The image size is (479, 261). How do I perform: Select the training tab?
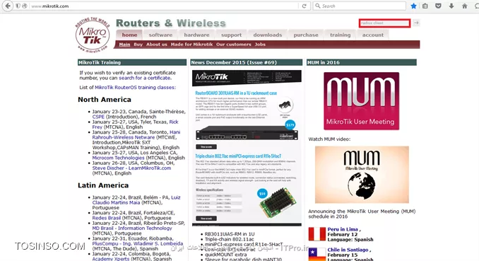pyautogui.click(x=341, y=35)
